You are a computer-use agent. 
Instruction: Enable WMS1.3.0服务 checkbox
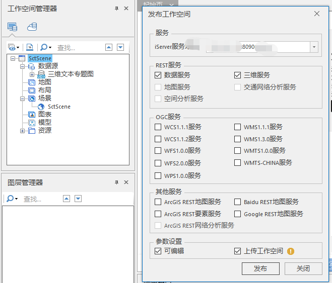[238, 139]
